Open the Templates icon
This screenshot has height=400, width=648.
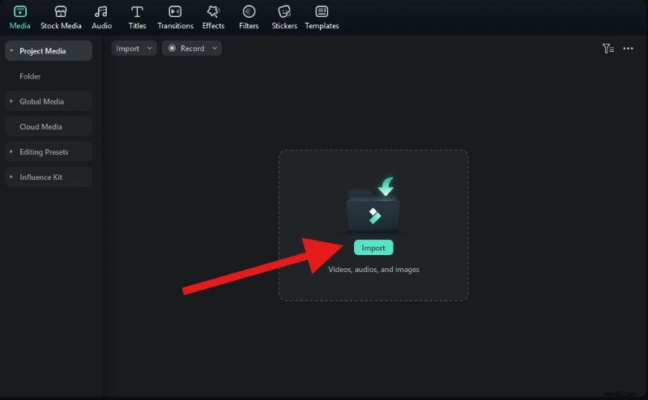point(322,11)
